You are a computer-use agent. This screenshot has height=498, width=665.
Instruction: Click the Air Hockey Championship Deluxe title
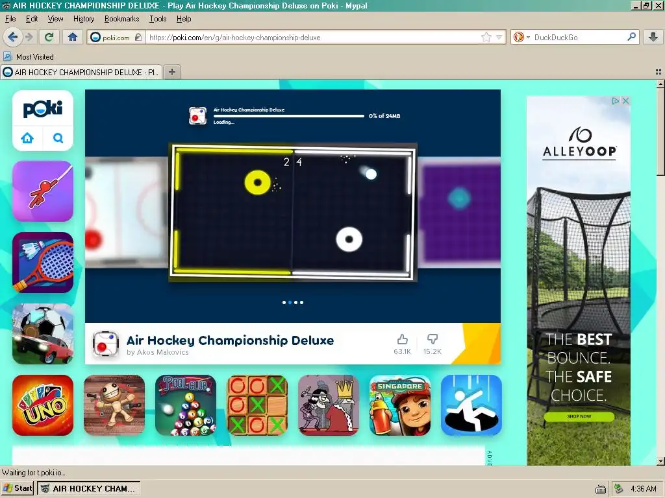pyautogui.click(x=231, y=340)
